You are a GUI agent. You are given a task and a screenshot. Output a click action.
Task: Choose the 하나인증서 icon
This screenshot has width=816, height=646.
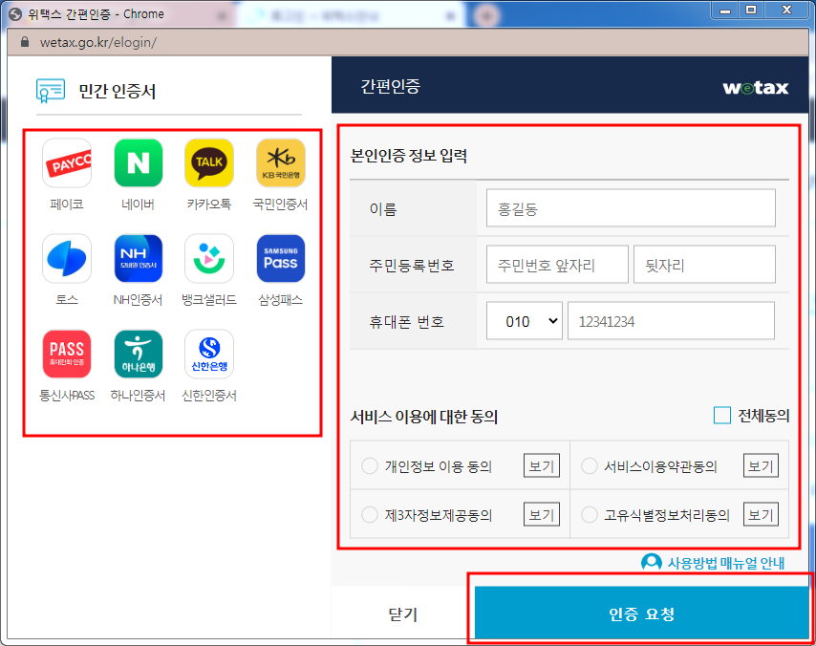[138, 353]
